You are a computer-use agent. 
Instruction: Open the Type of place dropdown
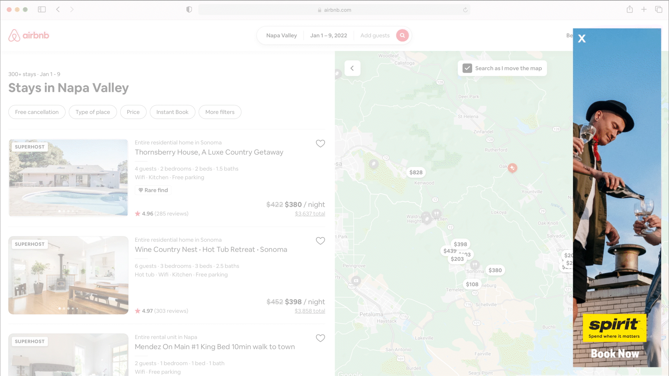[93, 112]
